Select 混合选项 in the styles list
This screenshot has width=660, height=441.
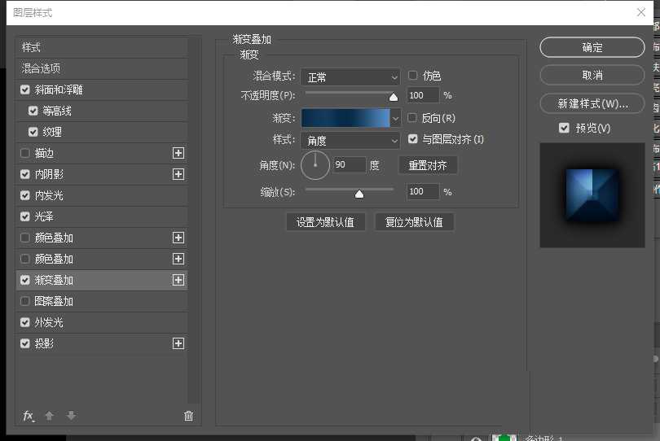tap(41, 68)
